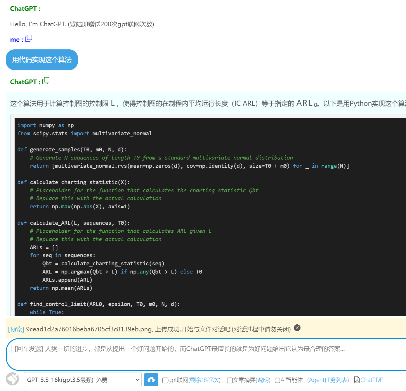Click the uploaded file name 9cead1d2a76016beba6705cf3c8139eb.png
Viewport: 406px width, 391px height.
coord(89,329)
